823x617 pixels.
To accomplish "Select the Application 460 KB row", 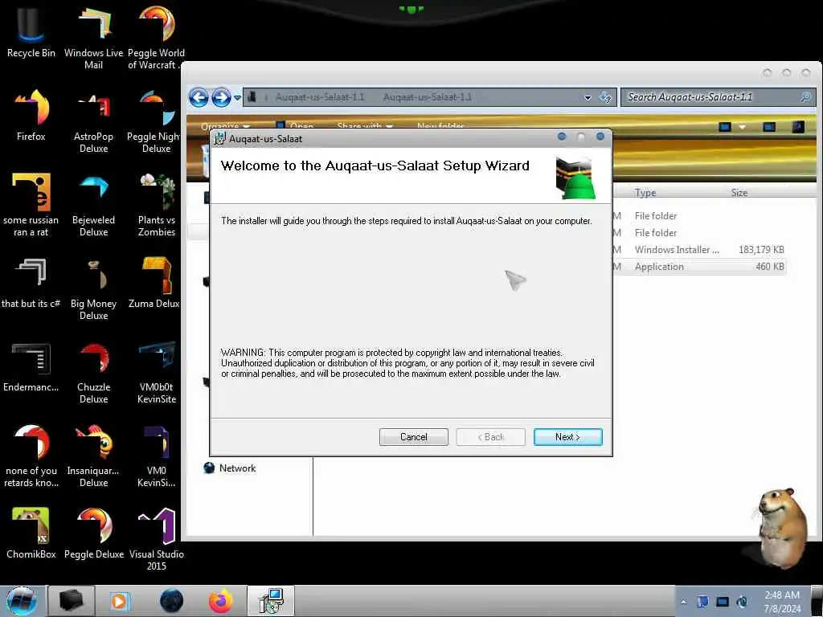I will tap(698, 267).
